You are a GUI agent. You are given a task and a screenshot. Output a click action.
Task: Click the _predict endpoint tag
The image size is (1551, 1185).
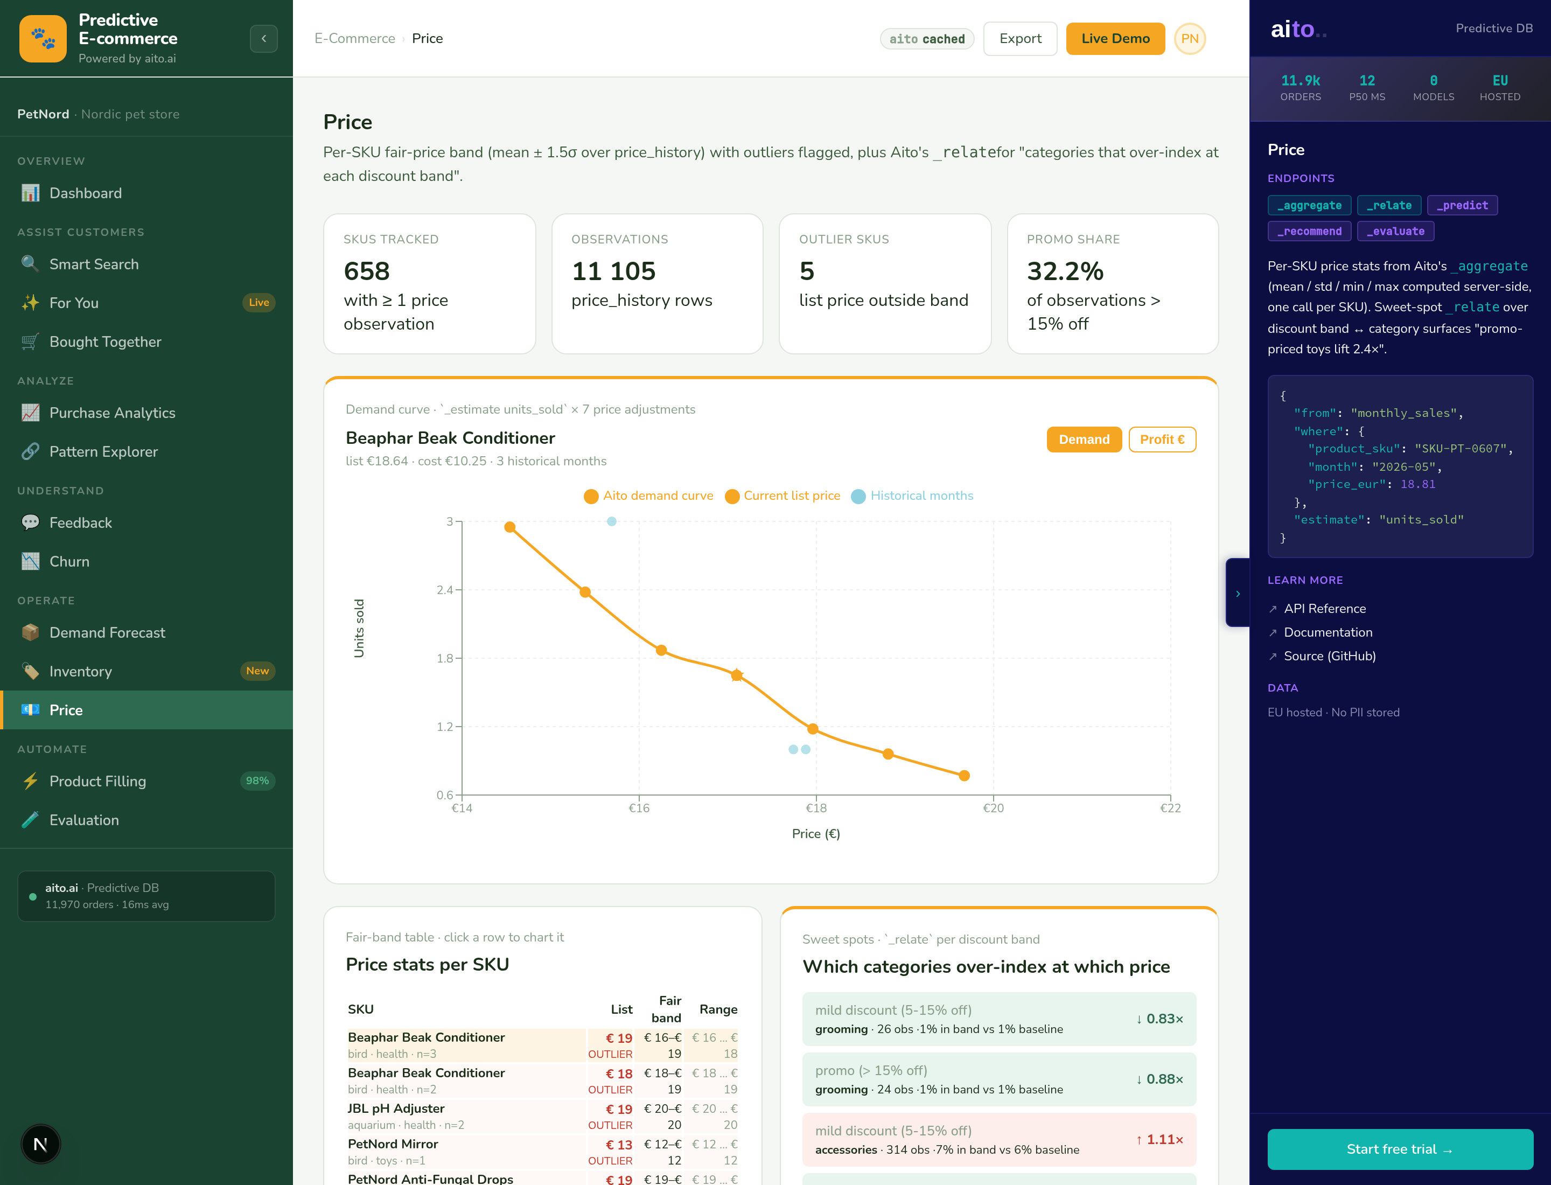pyautogui.click(x=1462, y=205)
